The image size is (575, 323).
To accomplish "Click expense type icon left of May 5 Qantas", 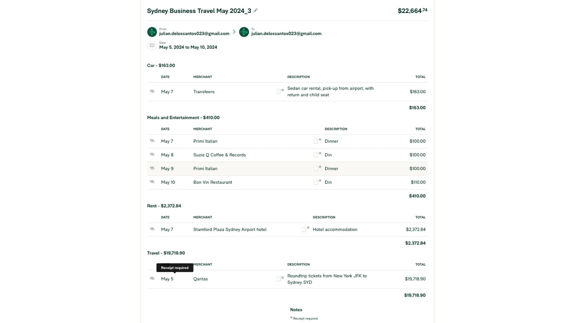I will 152,278.
